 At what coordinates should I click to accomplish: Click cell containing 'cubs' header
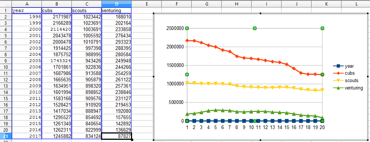point(57,11)
